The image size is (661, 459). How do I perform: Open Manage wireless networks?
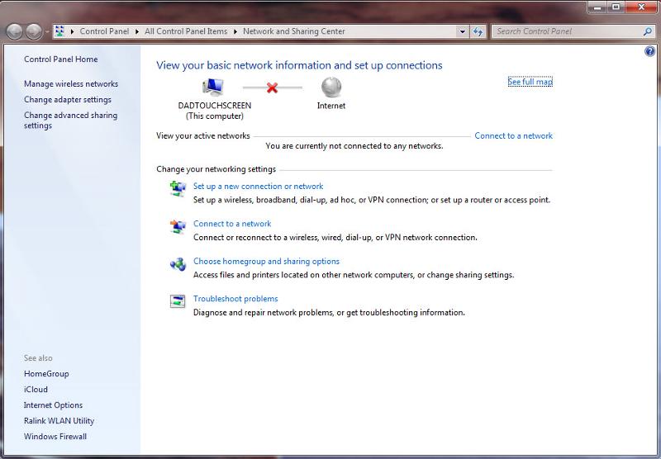click(71, 84)
